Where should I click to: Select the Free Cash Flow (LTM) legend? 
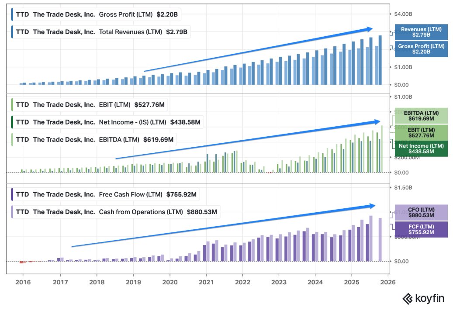(105, 194)
